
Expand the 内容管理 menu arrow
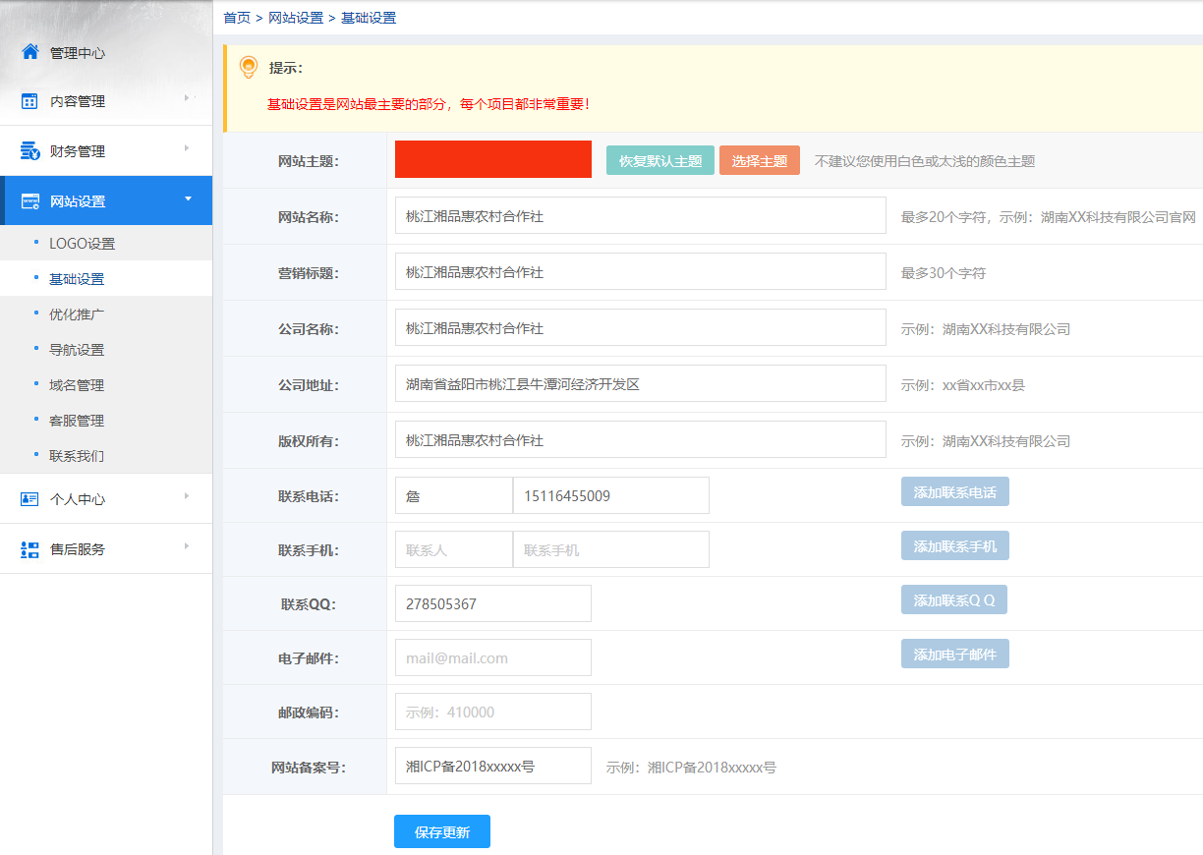[187, 97]
